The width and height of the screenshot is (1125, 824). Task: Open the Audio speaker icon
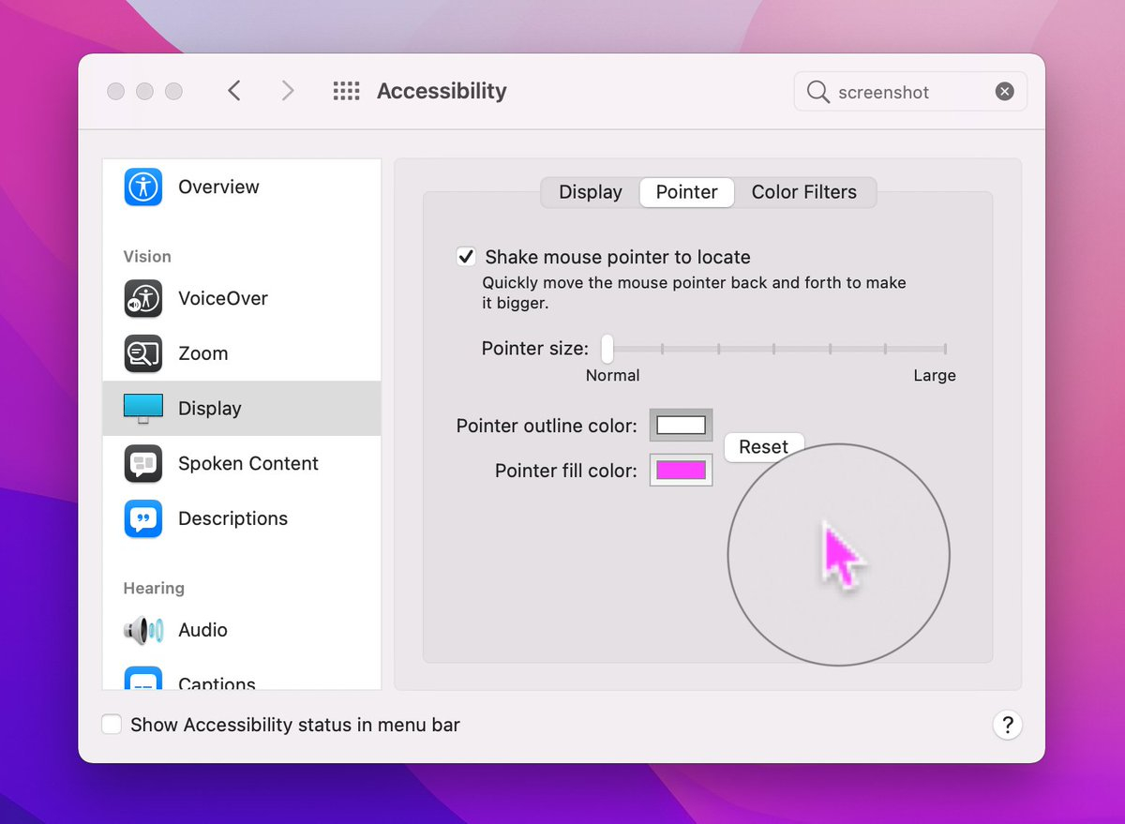143,630
